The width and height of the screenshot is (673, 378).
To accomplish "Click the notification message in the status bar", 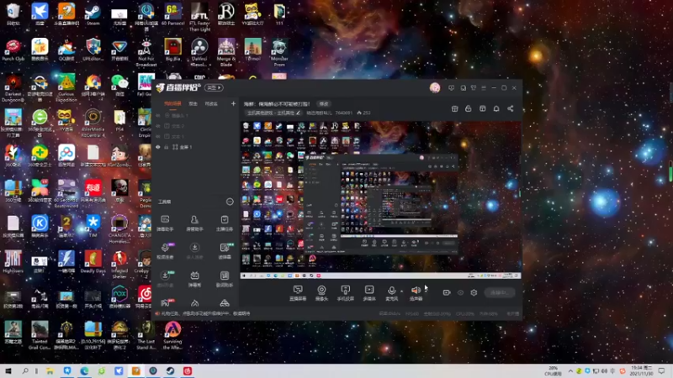I will (205, 313).
